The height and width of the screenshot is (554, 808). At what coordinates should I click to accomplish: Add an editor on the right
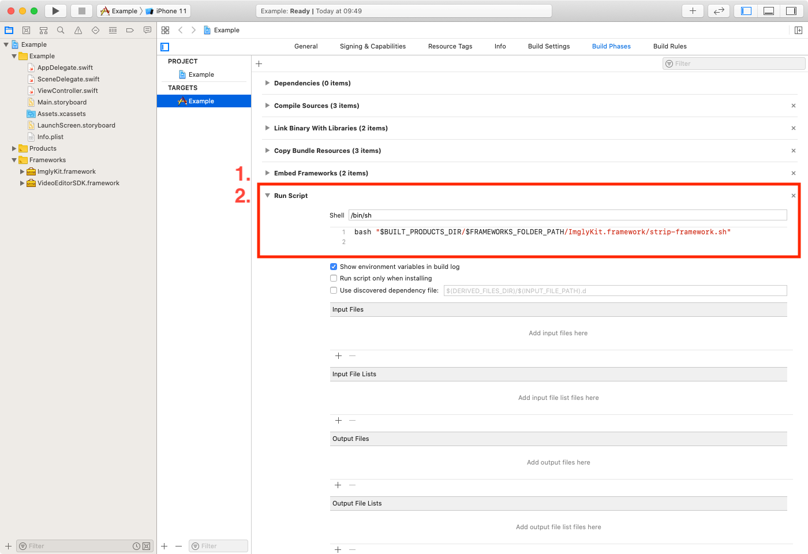coord(798,30)
